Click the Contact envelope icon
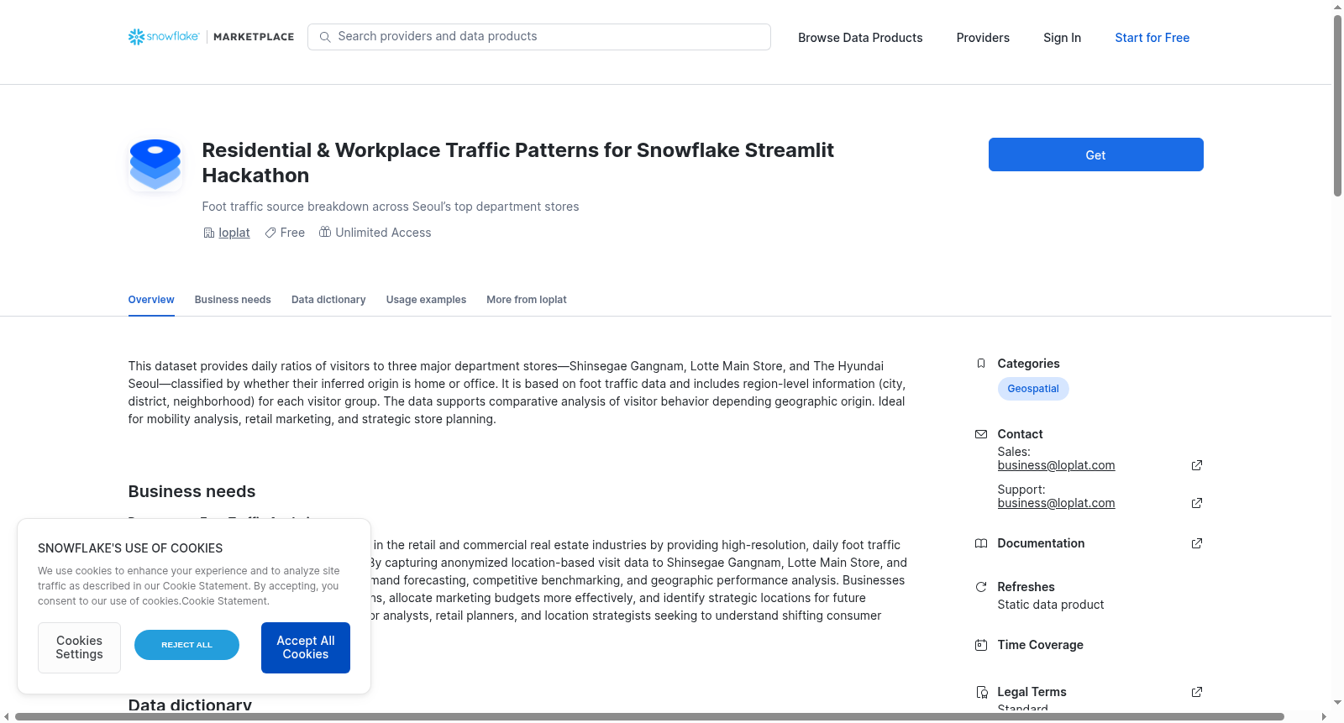The image size is (1344, 723). pyautogui.click(x=981, y=434)
